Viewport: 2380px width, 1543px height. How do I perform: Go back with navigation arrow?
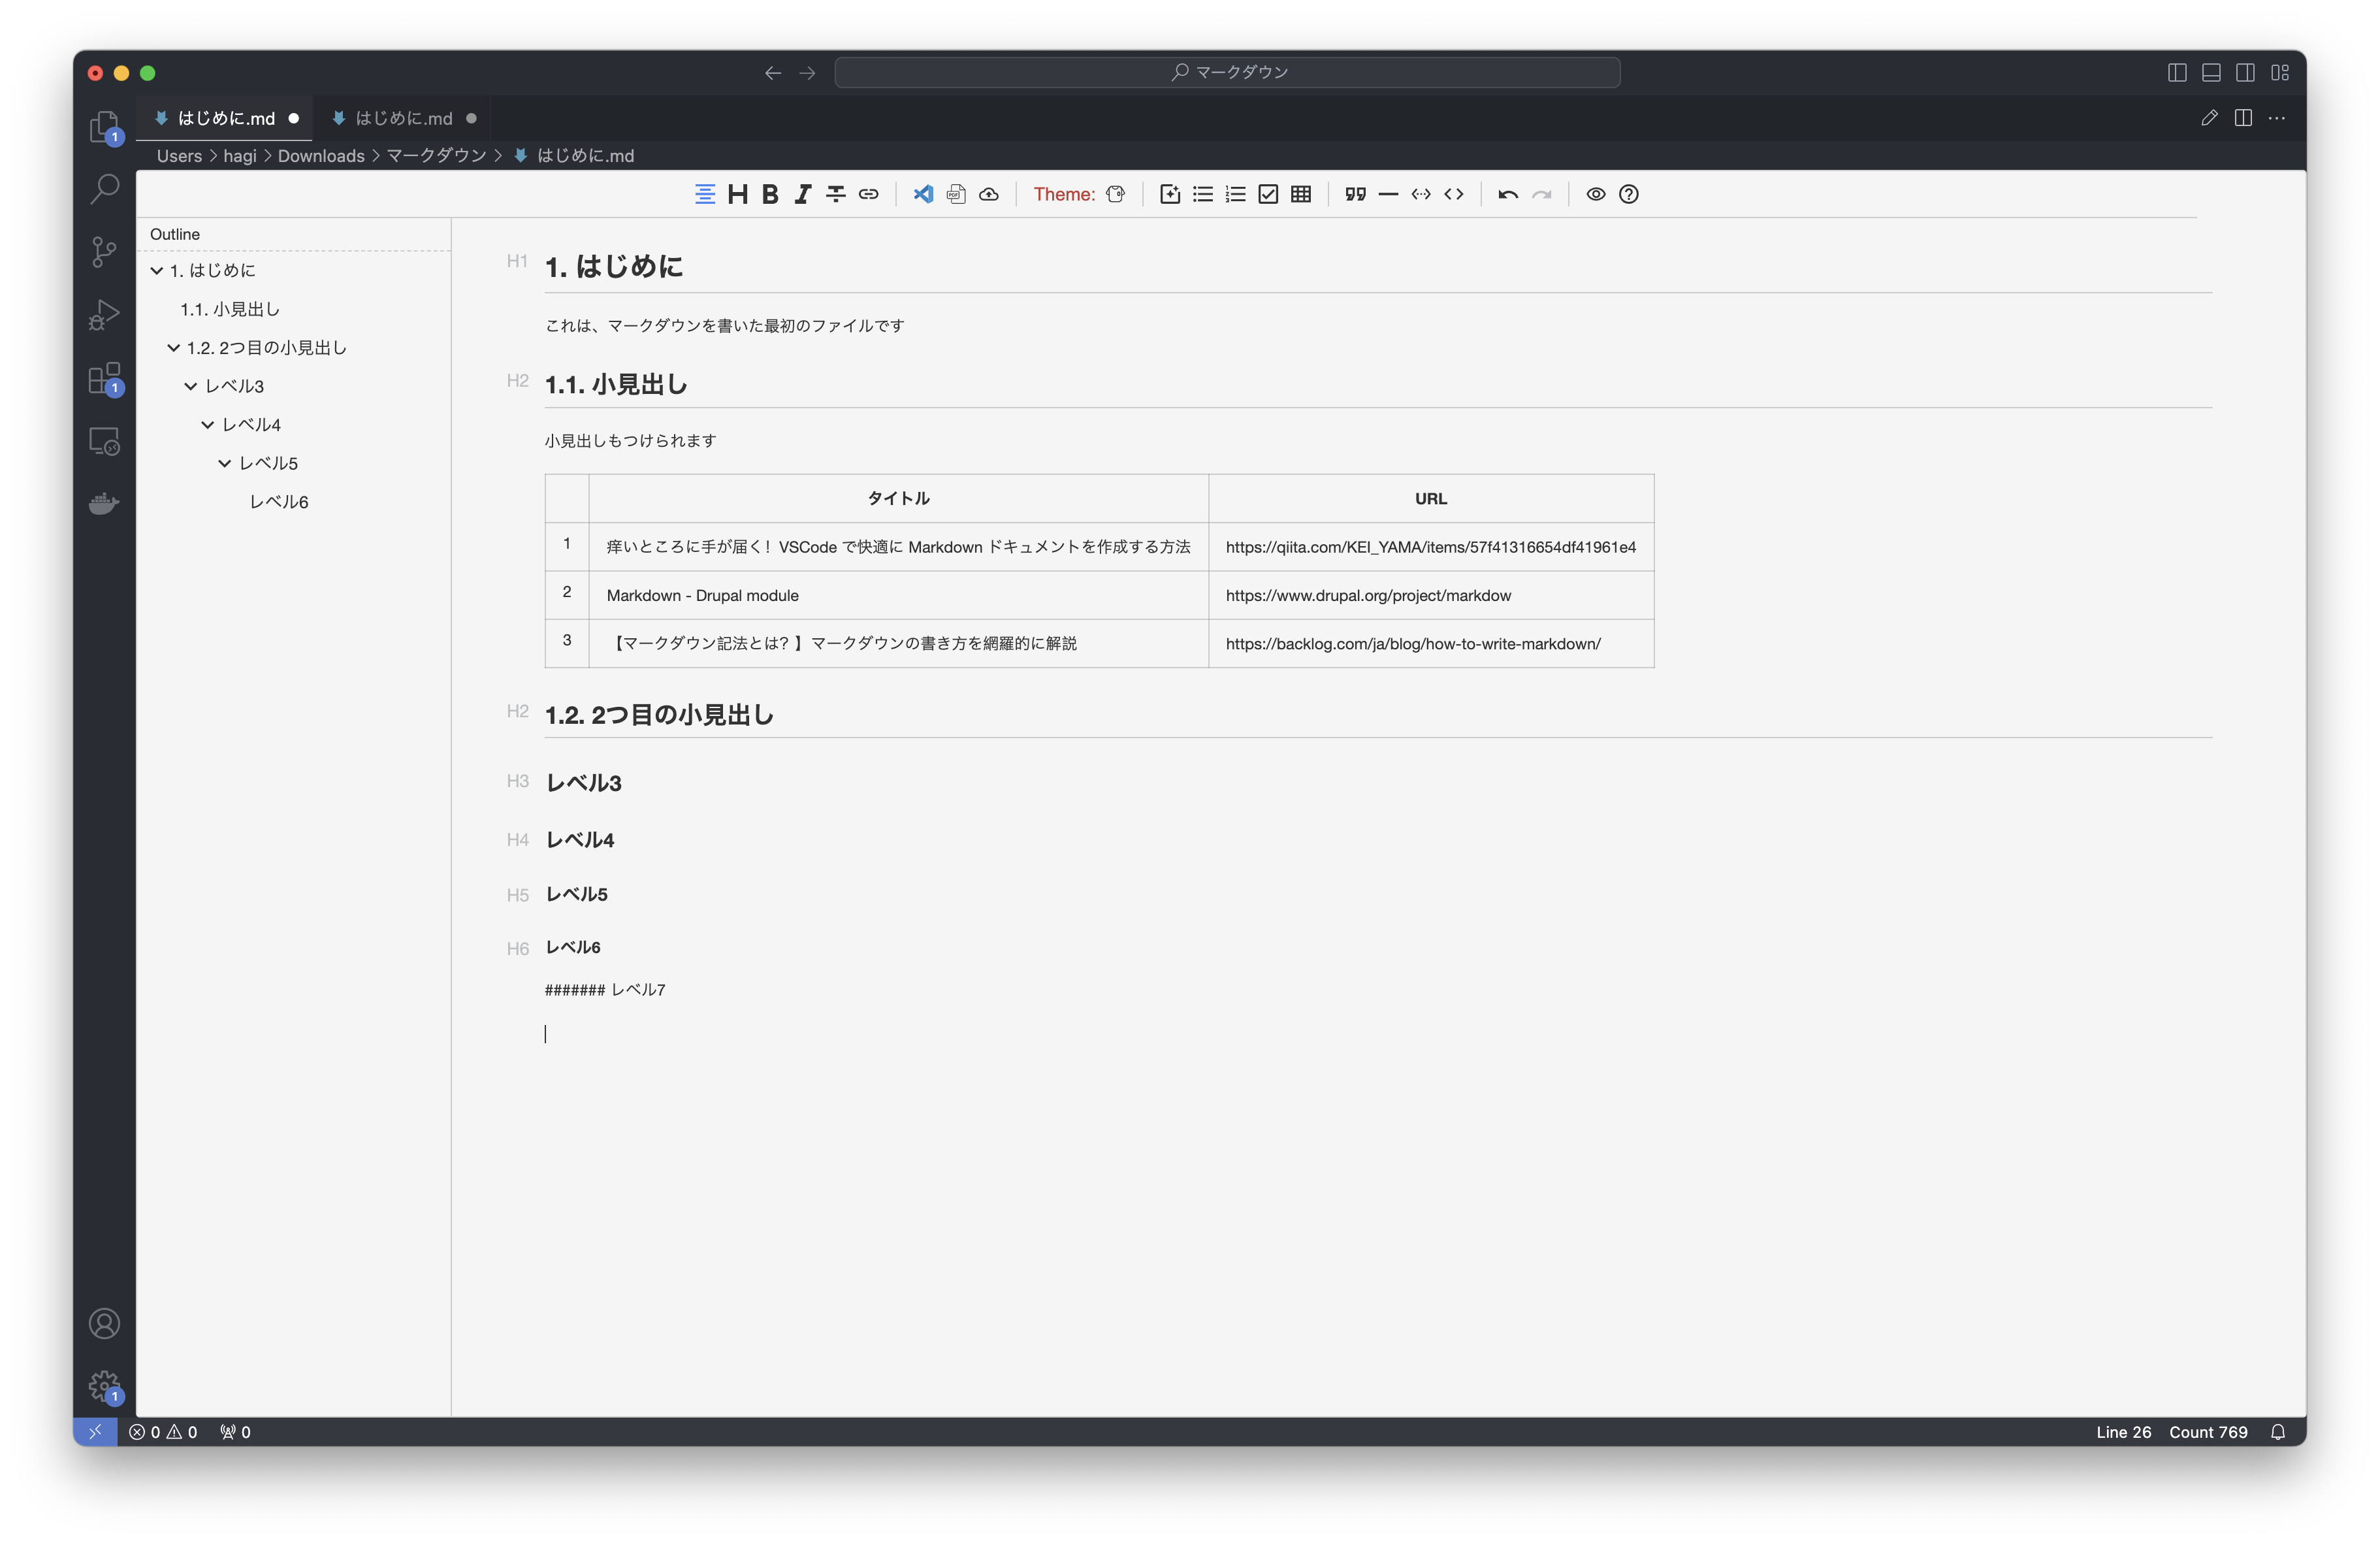pos(773,72)
